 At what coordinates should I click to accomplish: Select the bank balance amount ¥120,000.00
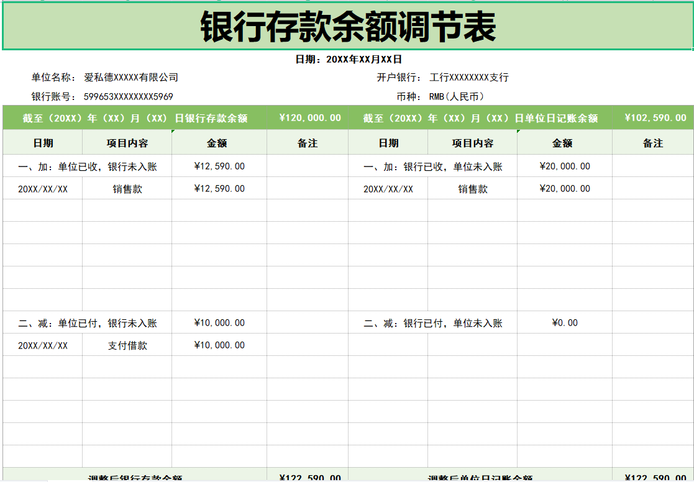(311, 117)
